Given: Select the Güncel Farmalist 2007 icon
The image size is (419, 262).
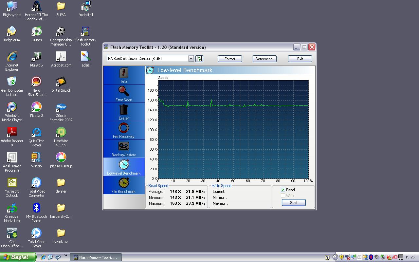Looking at the screenshot, I should coord(61,112).
